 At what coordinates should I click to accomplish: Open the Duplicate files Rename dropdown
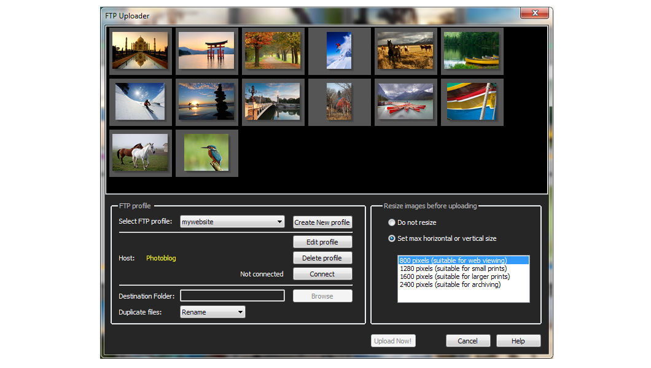click(x=212, y=312)
